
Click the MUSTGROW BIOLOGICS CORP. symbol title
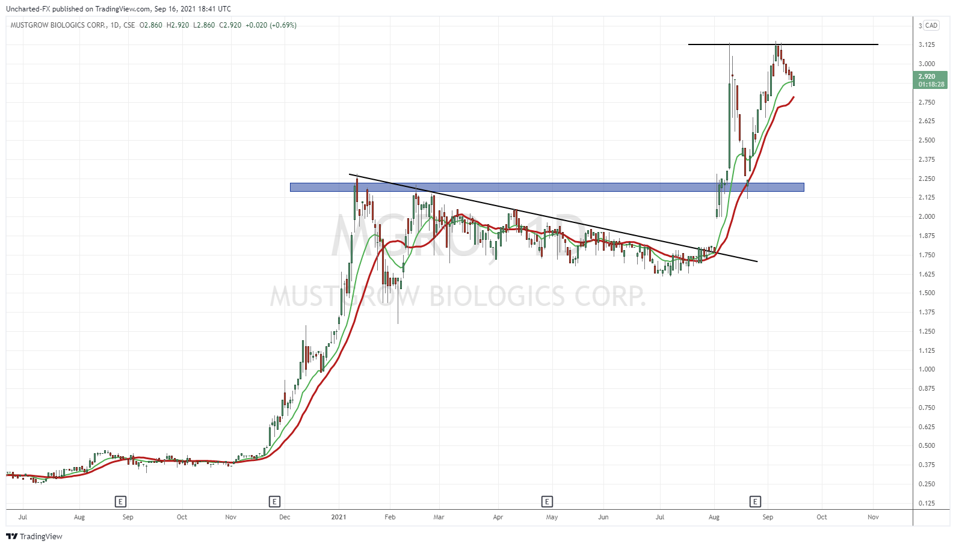[x=59, y=25]
